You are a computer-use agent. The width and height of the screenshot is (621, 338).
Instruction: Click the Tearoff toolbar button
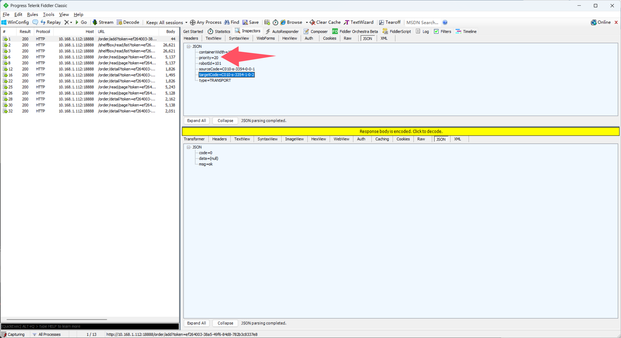point(390,22)
